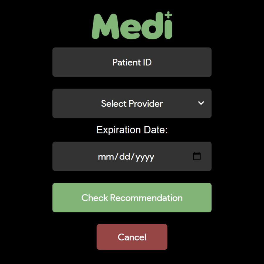
Task: Click the Expiration Date label
Action: 132,130
